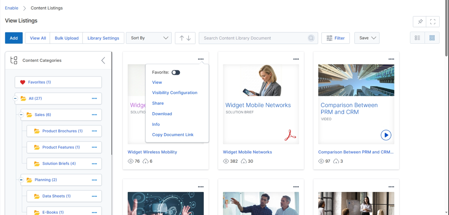Open options menu for Sales (6) folder

94,115
